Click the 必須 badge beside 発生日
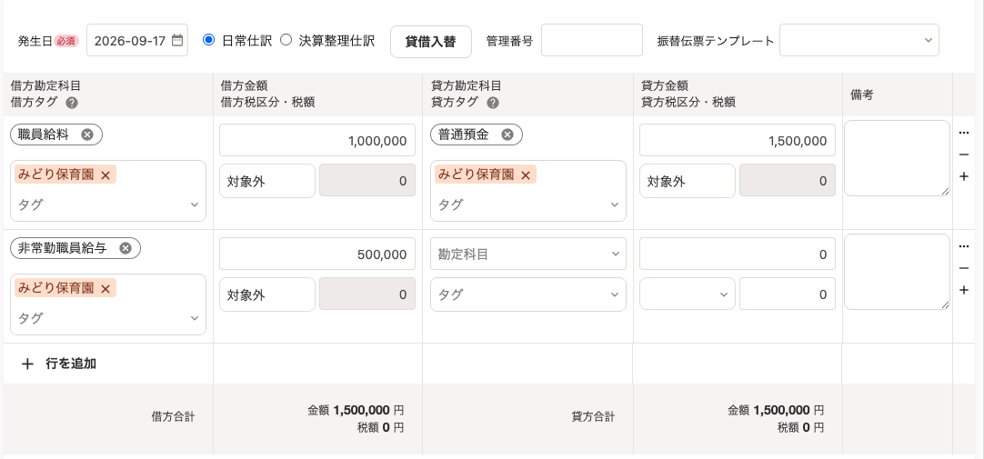This screenshot has height=459, width=984. 66,41
